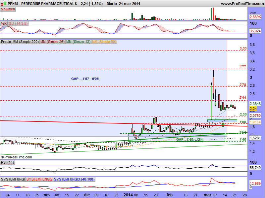Image resolution: width=265 pixels, height=198 pixels.
Task: Click the 3'22 resistance level label
Action: pos(243,66)
